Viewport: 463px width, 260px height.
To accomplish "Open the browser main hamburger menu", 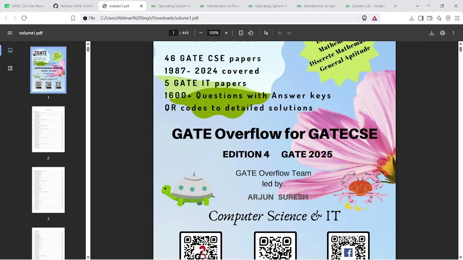I will click(457, 18).
